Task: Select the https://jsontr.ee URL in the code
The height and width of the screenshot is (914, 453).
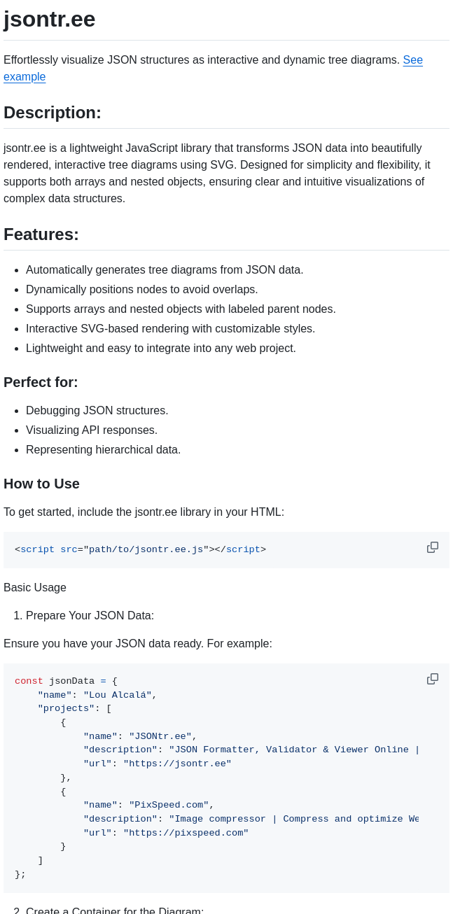Action: pos(177,764)
